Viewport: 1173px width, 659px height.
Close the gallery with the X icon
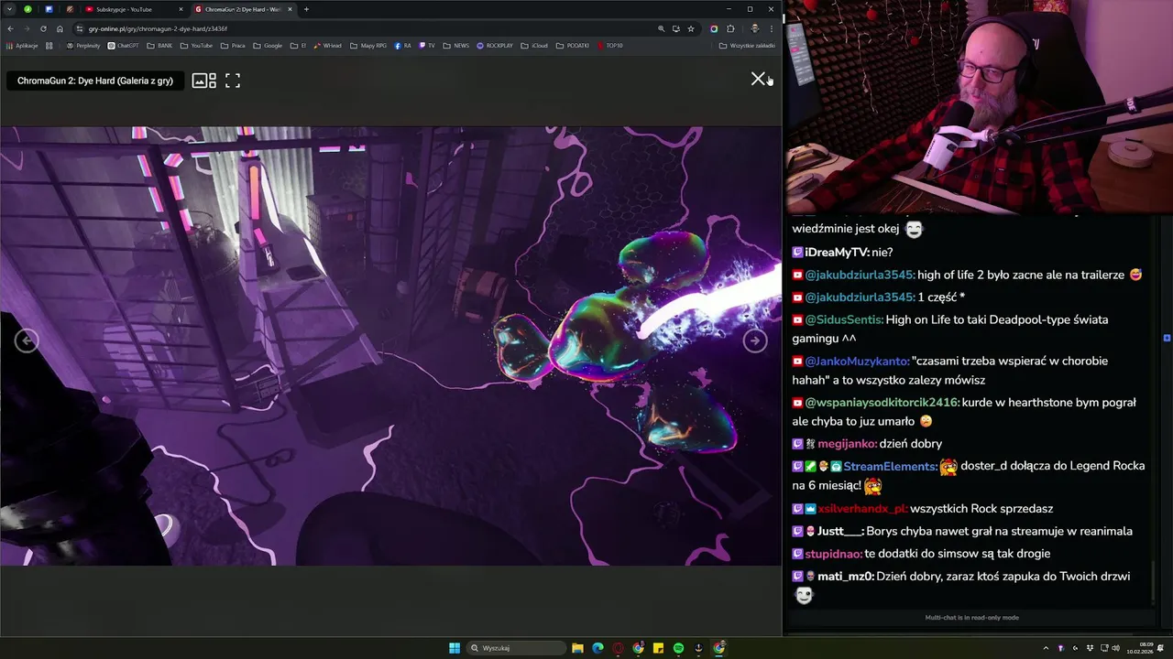(x=758, y=80)
